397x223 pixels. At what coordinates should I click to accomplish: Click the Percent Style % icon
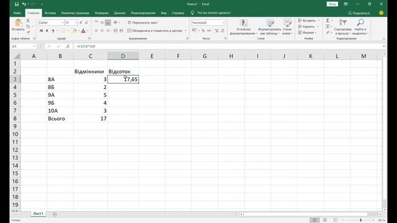(x=203, y=30)
